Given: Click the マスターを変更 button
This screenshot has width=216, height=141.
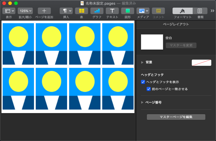Looking at the screenshot, I should [x=181, y=45].
